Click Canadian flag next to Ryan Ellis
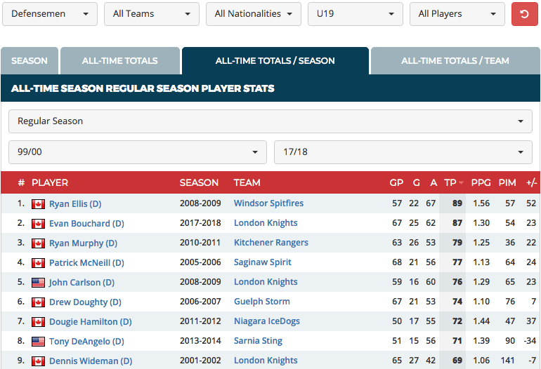Image resolution: width=541 pixels, height=369 pixels. click(x=38, y=204)
